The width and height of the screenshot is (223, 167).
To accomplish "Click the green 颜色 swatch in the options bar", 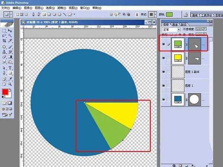I will click(169, 14).
